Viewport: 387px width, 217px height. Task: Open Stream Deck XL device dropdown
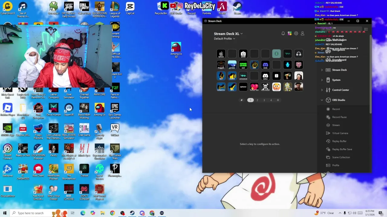pos(228,34)
